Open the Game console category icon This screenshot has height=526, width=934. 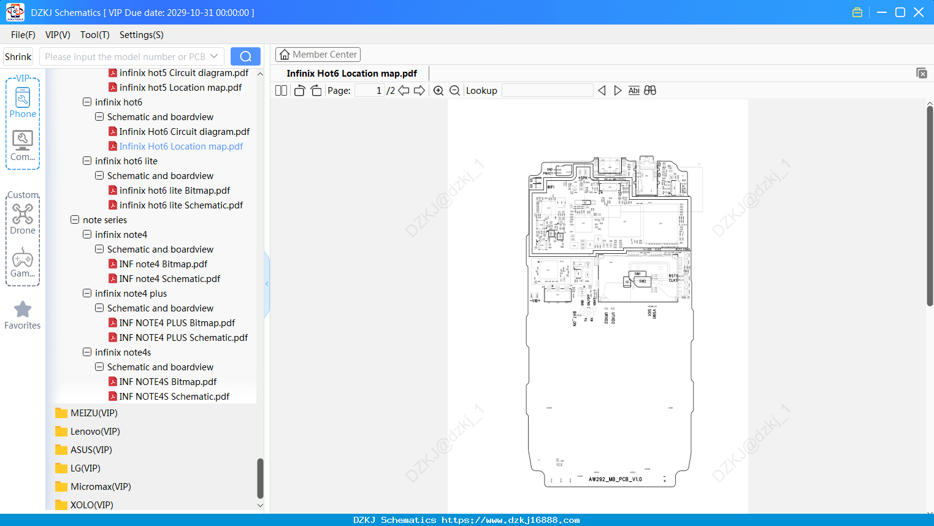point(23,263)
